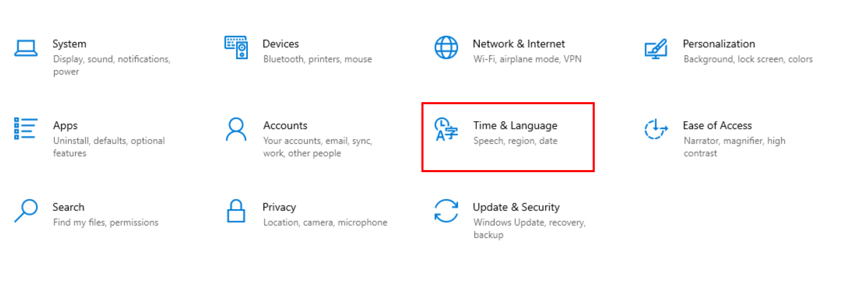Click the Personalization paintbrush icon
This screenshot has height=294, width=848.
(656, 49)
